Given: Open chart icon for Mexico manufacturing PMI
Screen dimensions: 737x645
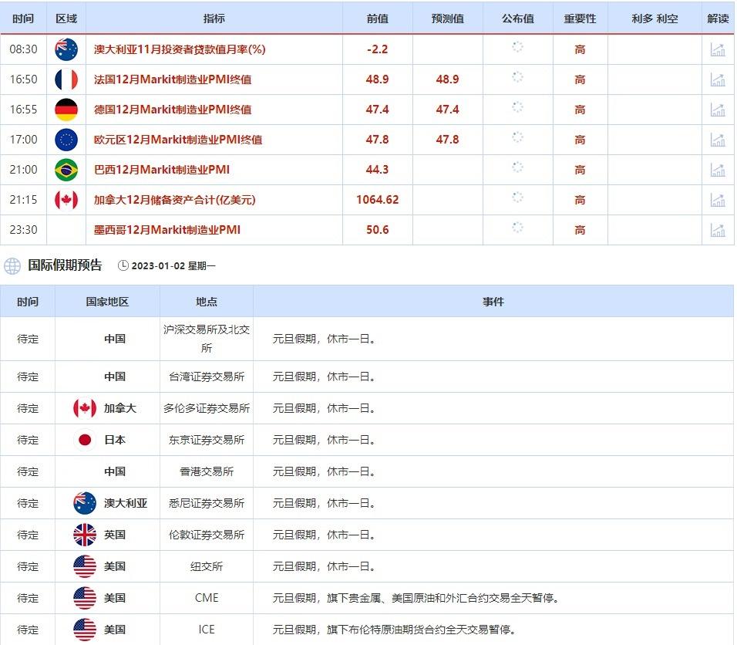Looking at the screenshot, I should [x=718, y=230].
